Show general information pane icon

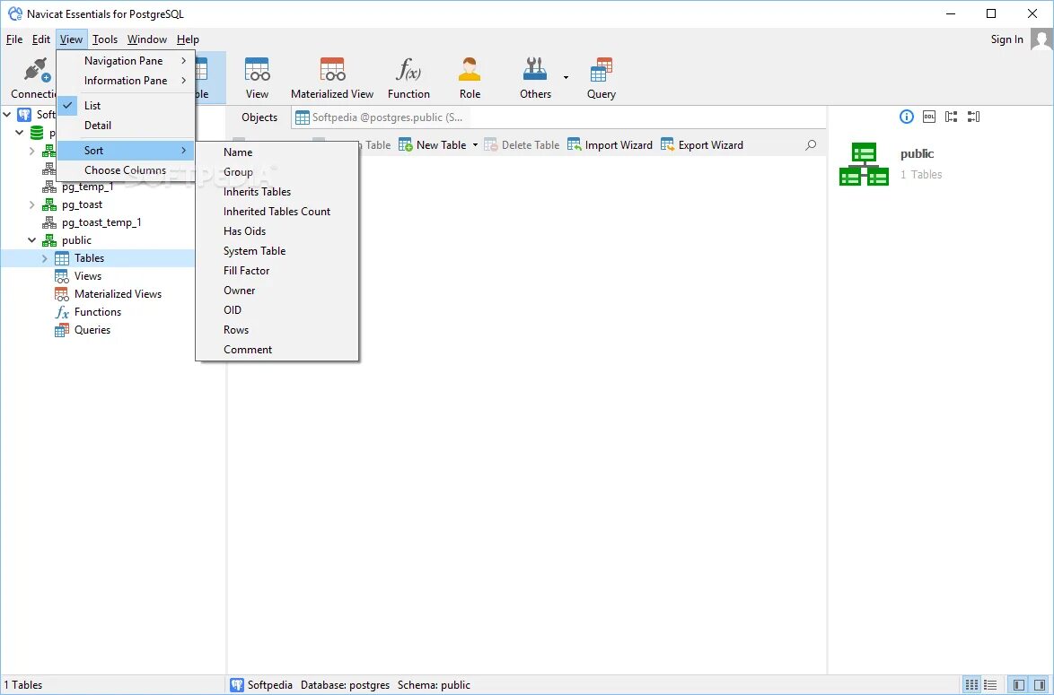point(906,117)
